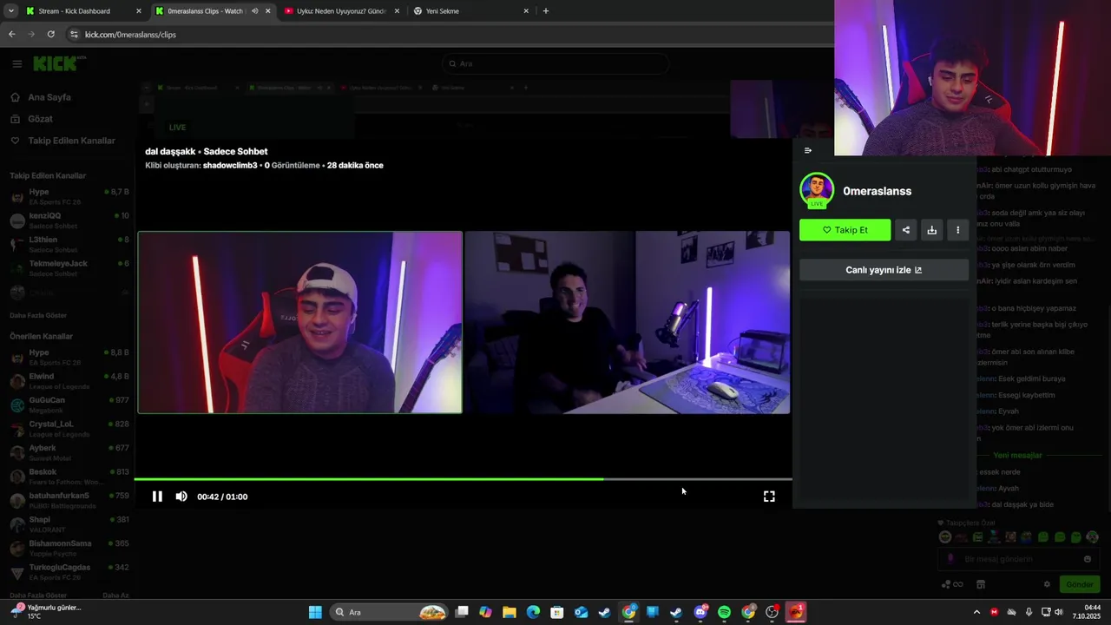Close the Stream - Kick Dashboard tab
This screenshot has height=625, width=1111.
[138, 11]
